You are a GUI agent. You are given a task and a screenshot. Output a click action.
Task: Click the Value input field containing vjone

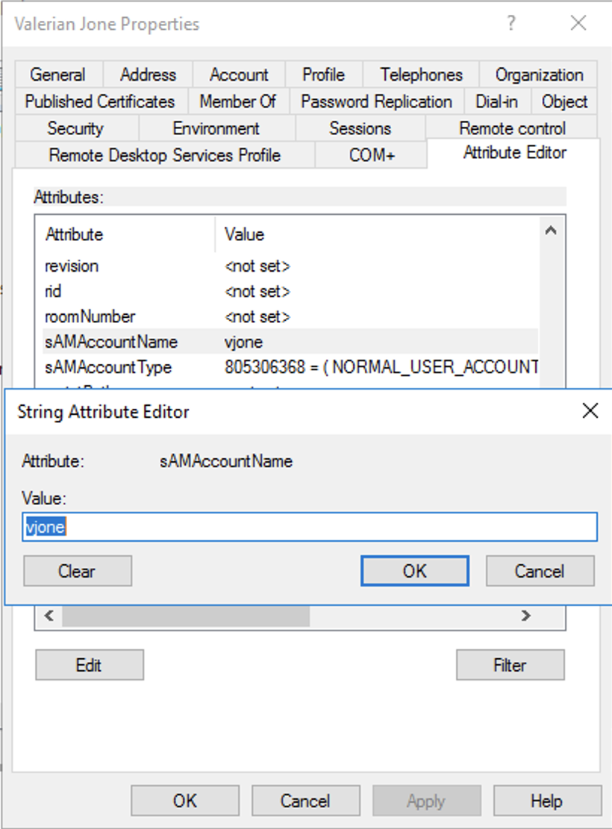click(x=310, y=527)
